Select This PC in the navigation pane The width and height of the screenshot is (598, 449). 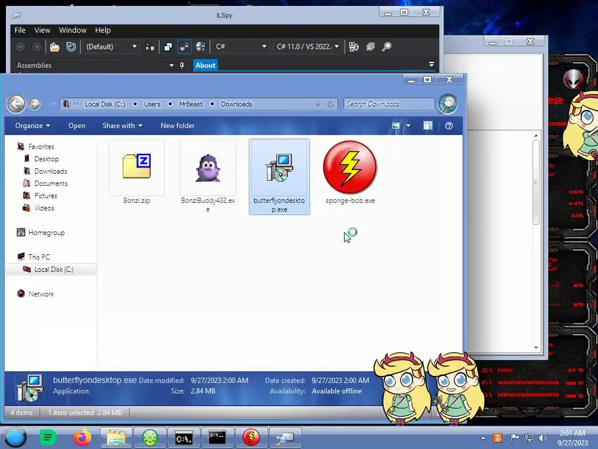pyautogui.click(x=39, y=257)
